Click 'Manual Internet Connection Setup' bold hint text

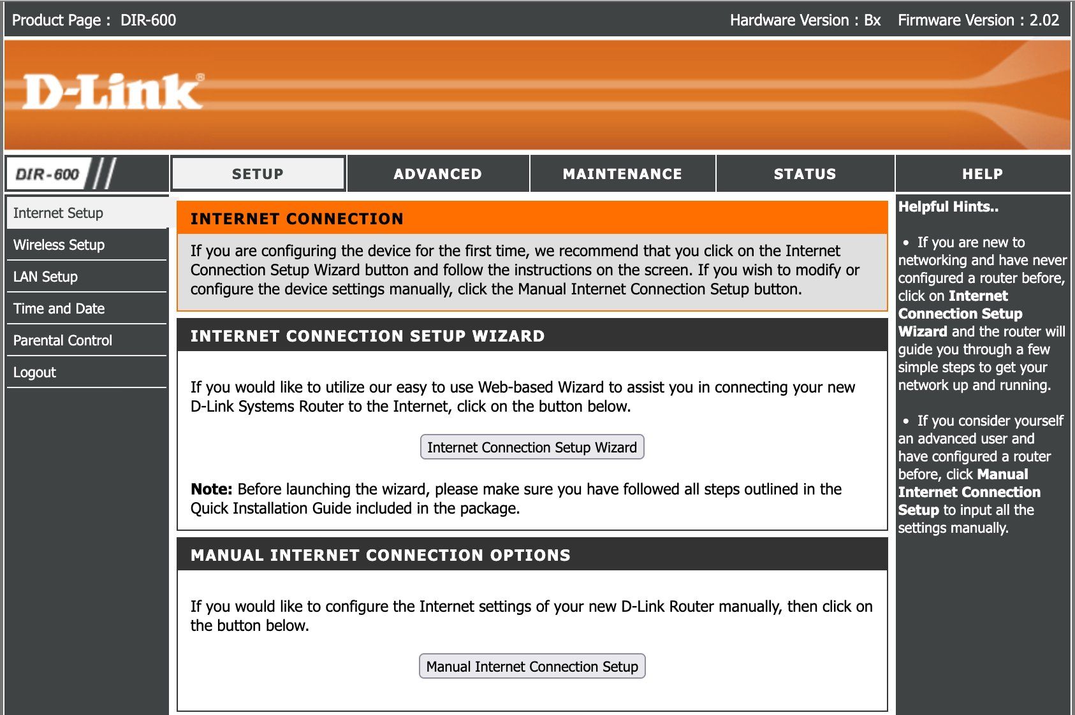[969, 492]
